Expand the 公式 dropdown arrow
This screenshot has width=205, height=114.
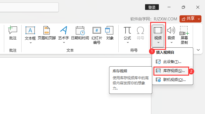pos(128,42)
